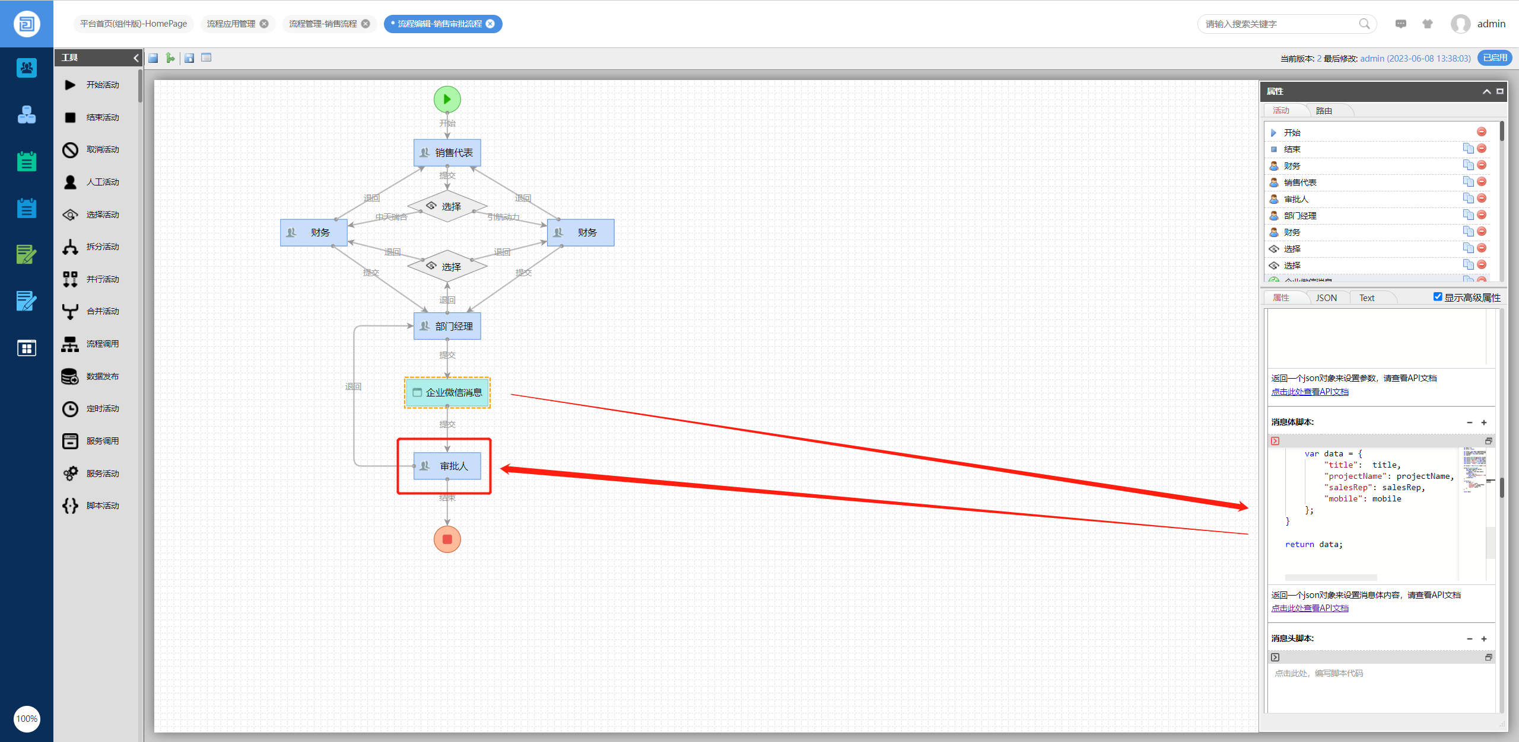
Task: Click the 已启用 status button
Action: point(1494,58)
